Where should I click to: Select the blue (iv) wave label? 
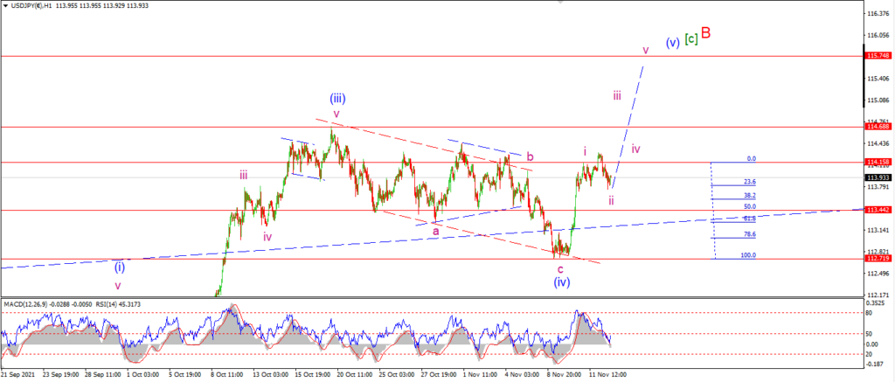click(562, 281)
